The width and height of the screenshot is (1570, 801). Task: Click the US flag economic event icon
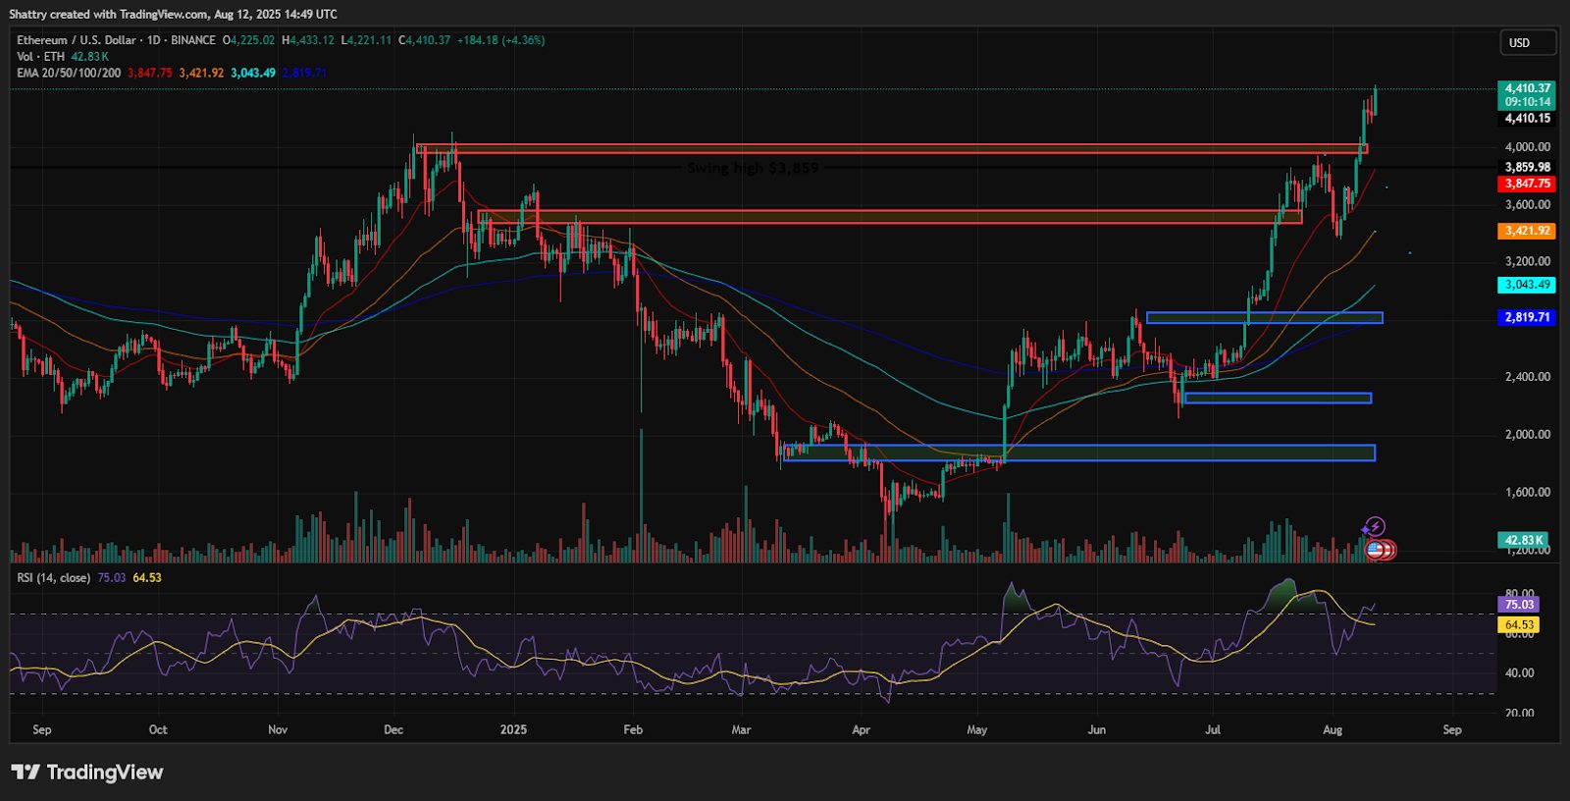point(1376,550)
